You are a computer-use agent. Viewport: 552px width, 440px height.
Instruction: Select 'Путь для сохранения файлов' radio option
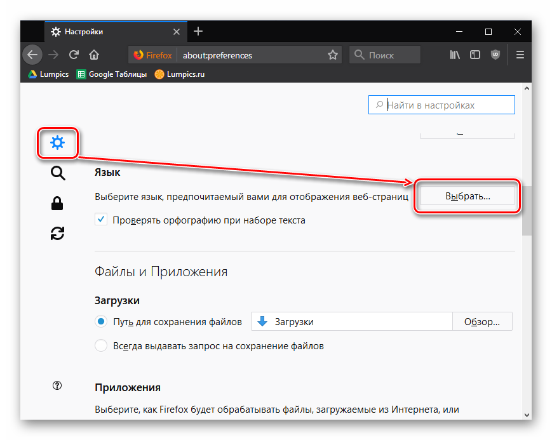pos(101,322)
